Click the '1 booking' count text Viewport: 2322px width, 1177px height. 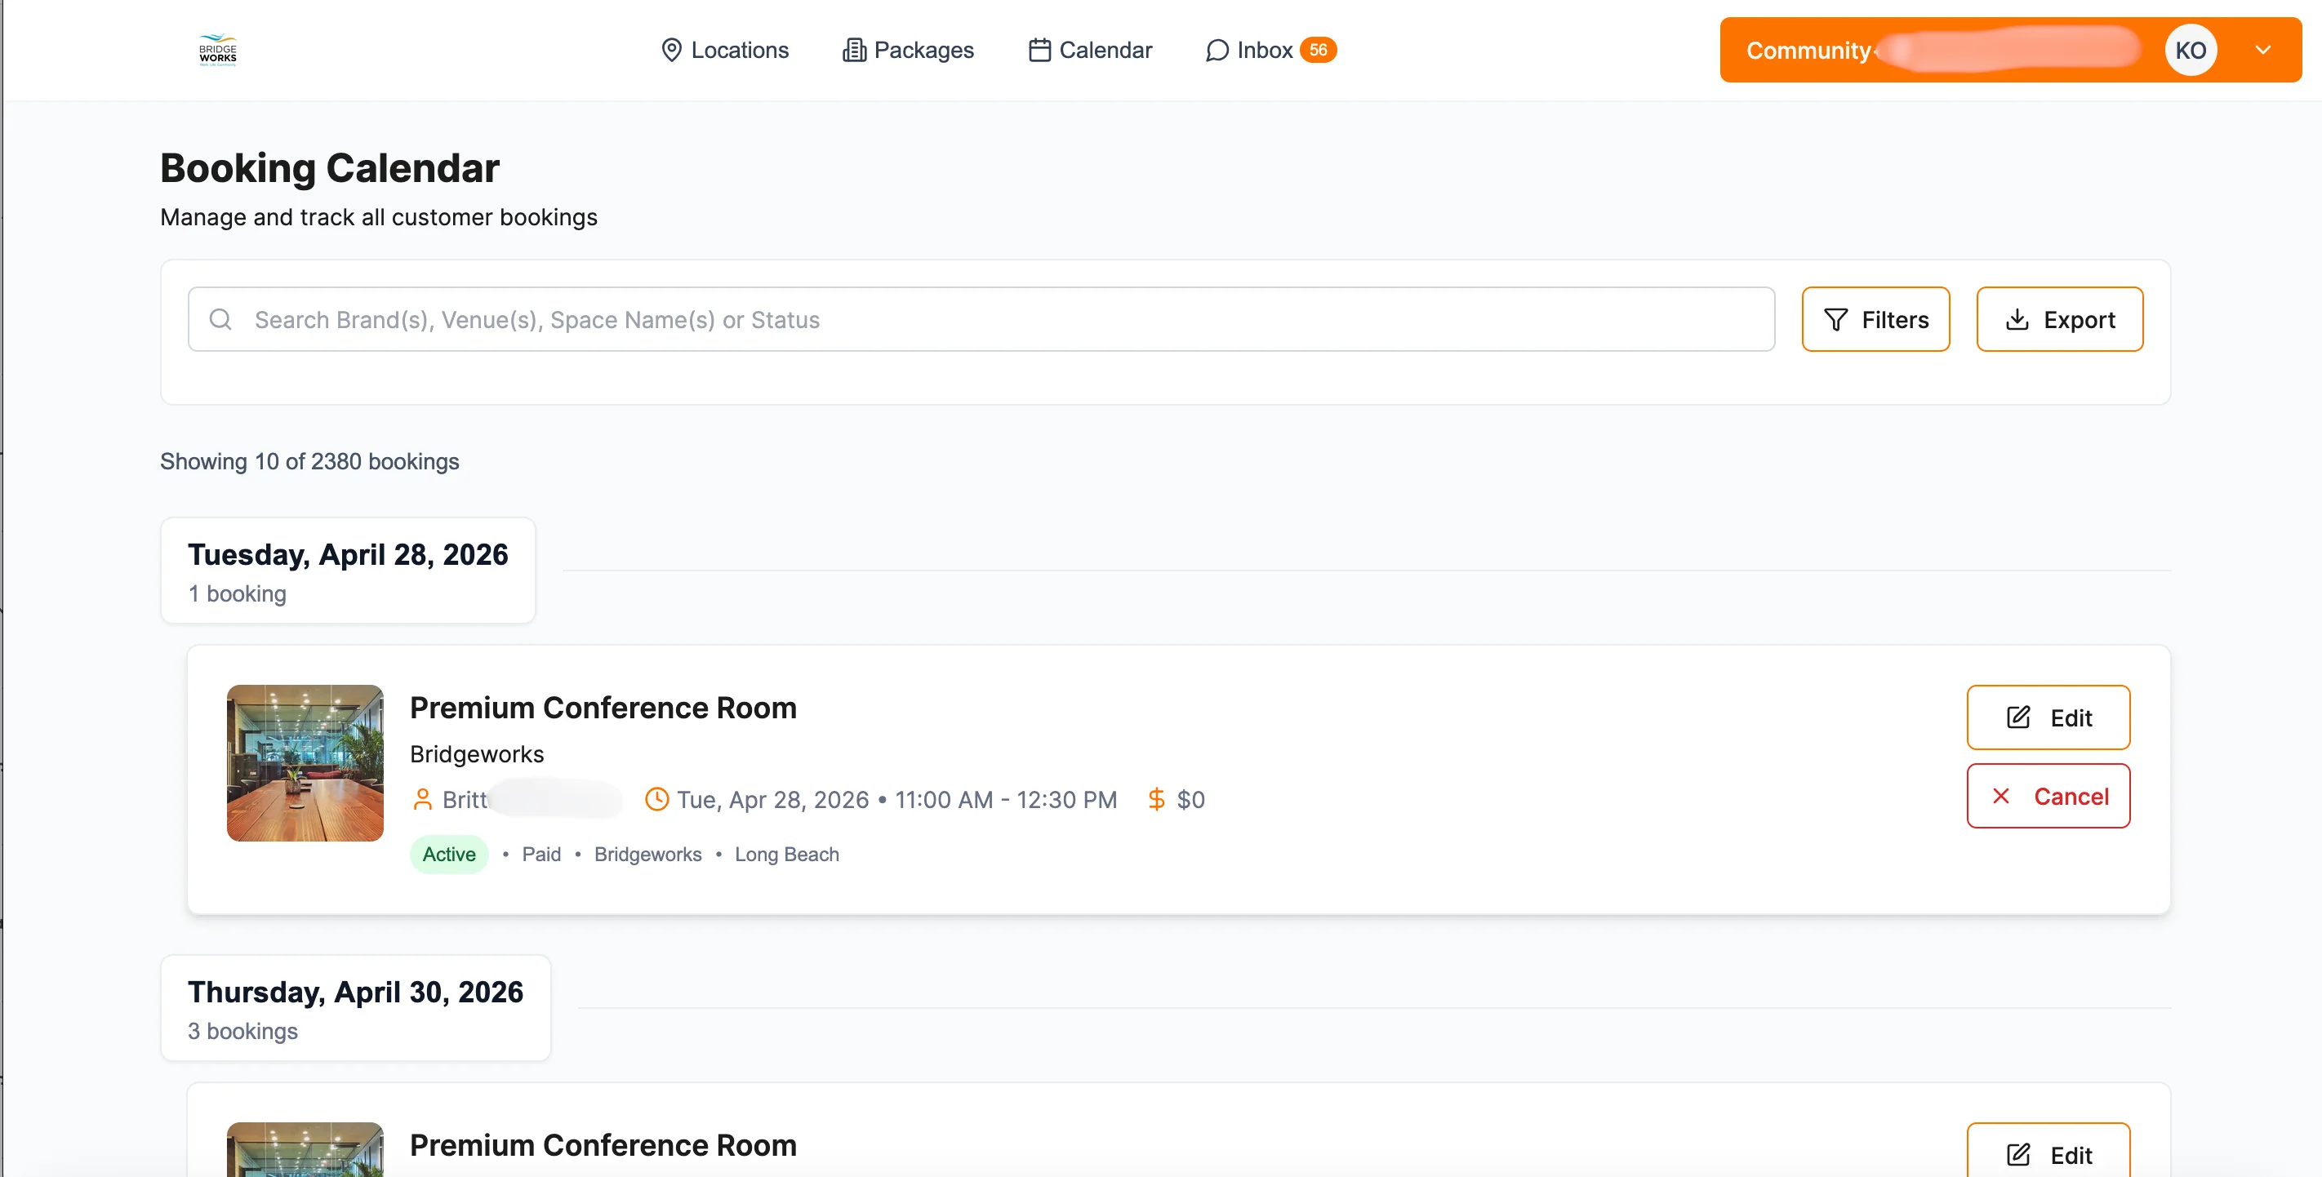coord(237,595)
